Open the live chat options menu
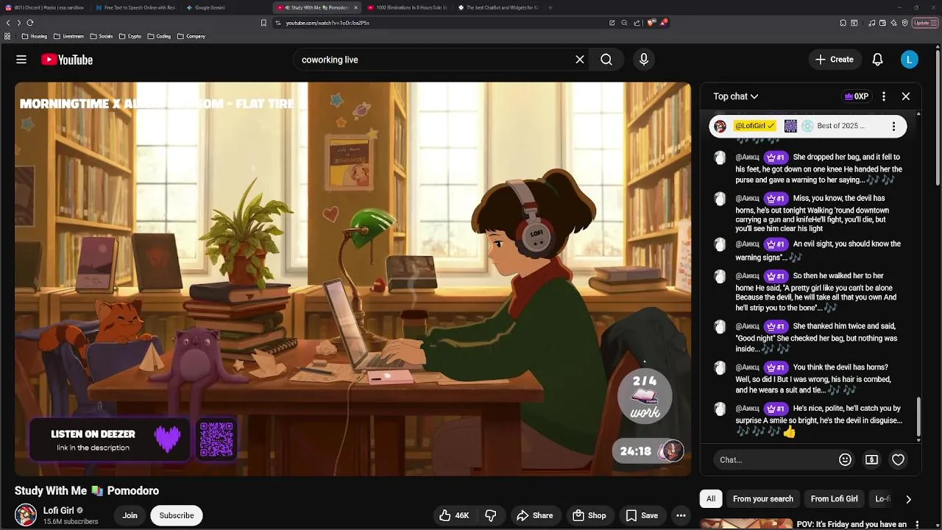The image size is (942, 530). pyautogui.click(x=884, y=96)
